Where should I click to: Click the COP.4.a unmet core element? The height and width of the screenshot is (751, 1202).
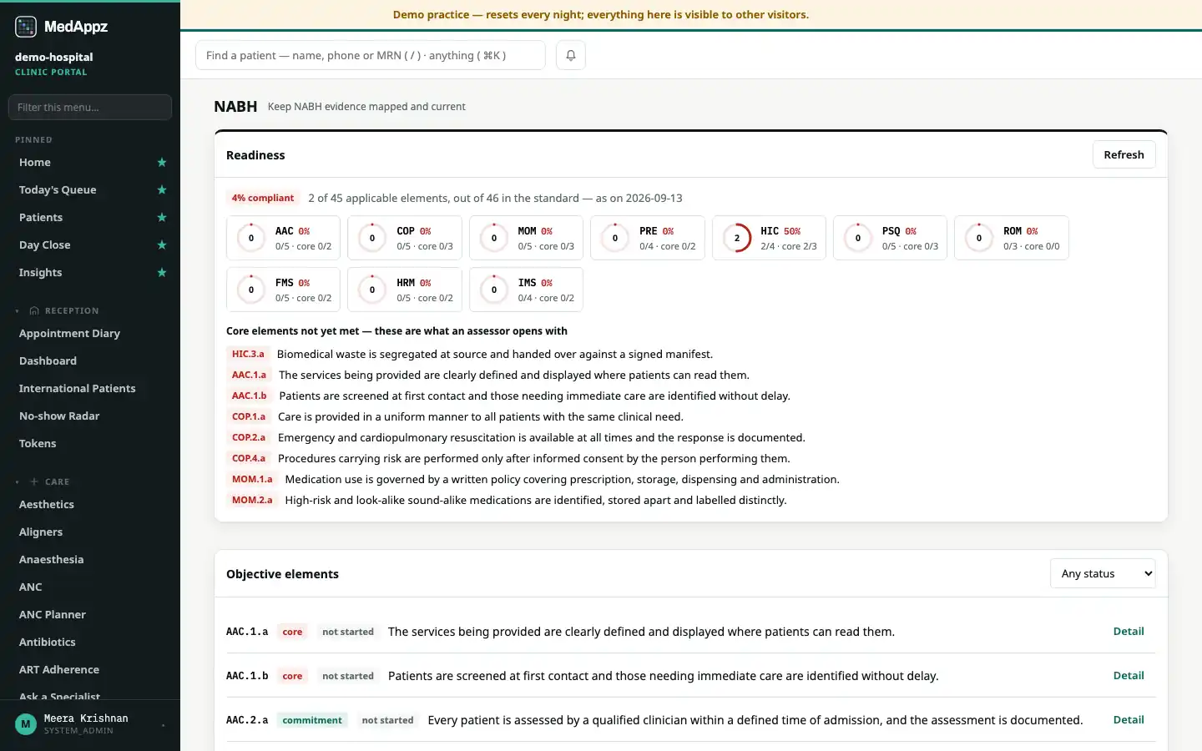coord(249,458)
